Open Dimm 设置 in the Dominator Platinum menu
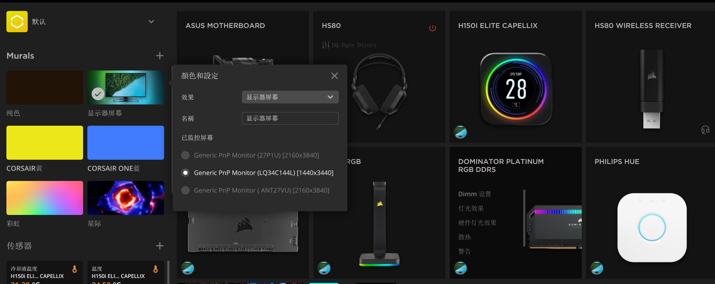The height and width of the screenshot is (284, 715). pyautogui.click(x=475, y=194)
